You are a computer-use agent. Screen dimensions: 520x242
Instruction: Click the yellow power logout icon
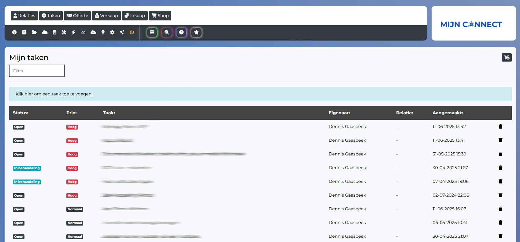(x=132, y=32)
